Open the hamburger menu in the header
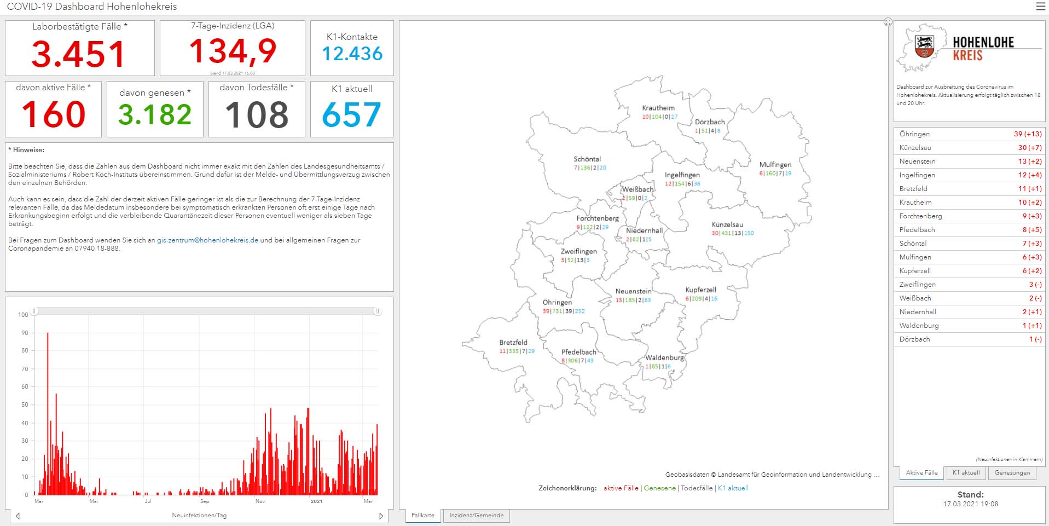This screenshot has height=526, width=1049. pyautogui.click(x=1040, y=7)
